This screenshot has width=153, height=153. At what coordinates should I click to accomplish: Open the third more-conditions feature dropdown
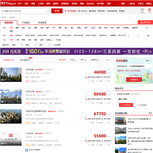(x=45, y=45)
